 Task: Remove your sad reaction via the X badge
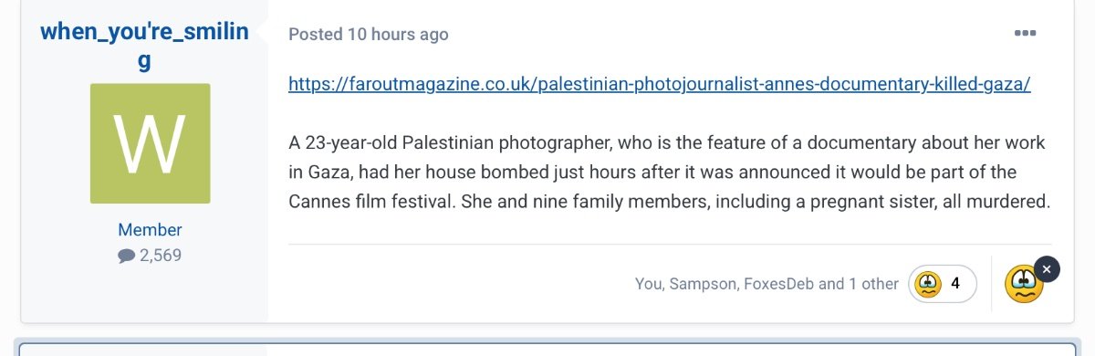[x=1047, y=269]
